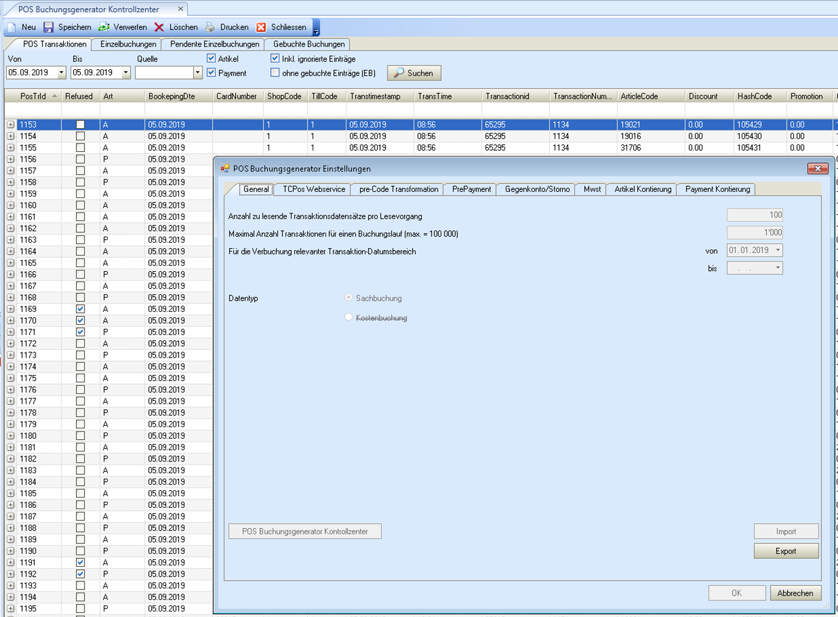Enable ohne gebuchte Einträge (EB) checkbox
The image size is (838, 617).
275,73
